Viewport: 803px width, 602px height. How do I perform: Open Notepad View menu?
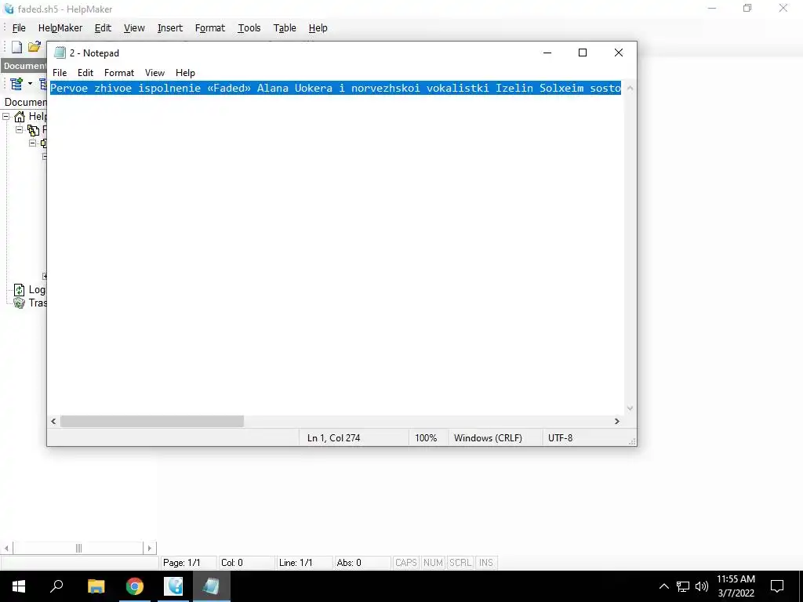pos(154,73)
